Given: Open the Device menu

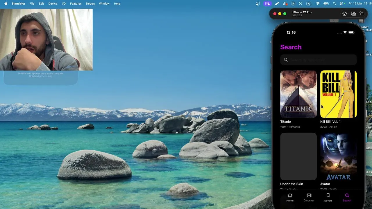Looking at the screenshot, I should click(53, 3).
